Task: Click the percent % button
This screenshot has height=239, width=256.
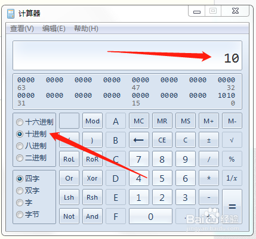Action: (x=232, y=159)
